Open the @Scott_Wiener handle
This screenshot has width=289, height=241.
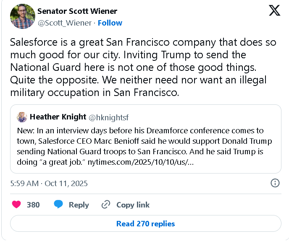64,23
